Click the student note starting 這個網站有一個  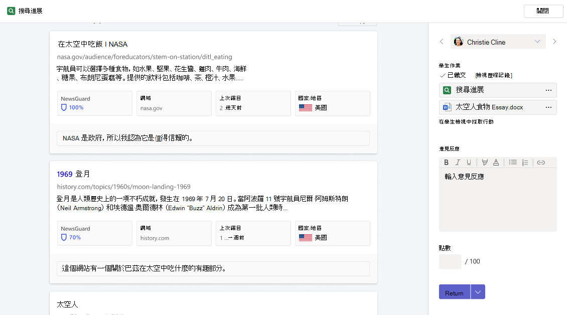[x=213, y=268]
